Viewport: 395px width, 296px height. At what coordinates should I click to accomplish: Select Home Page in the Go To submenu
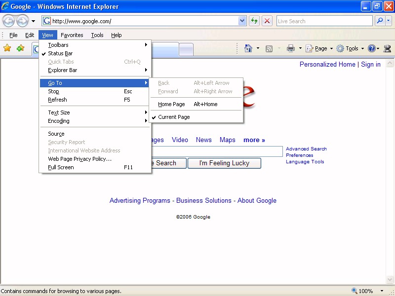[x=171, y=104]
